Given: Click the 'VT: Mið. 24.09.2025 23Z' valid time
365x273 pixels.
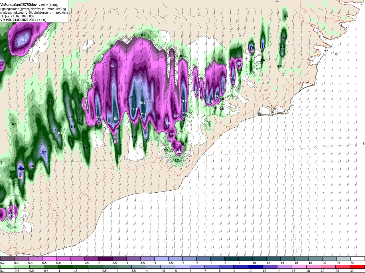Looking at the screenshot, I should [18, 20].
